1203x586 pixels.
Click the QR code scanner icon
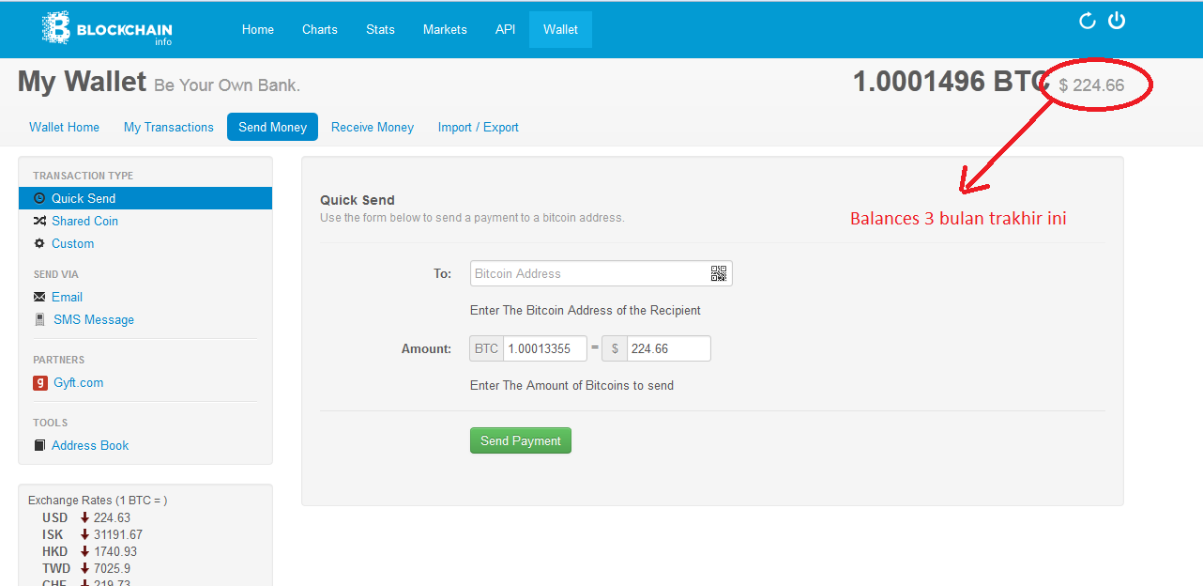(719, 273)
